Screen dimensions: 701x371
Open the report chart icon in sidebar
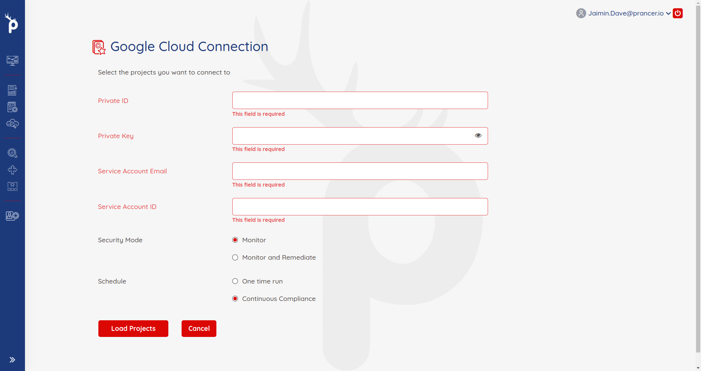[x=12, y=90]
